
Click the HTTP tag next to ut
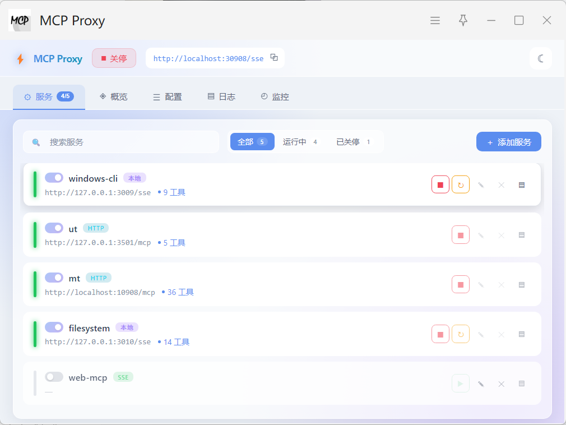(96, 228)
